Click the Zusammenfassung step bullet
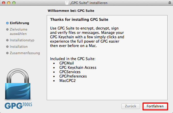This screenshot has height=113, width=173. pos(7,53)
